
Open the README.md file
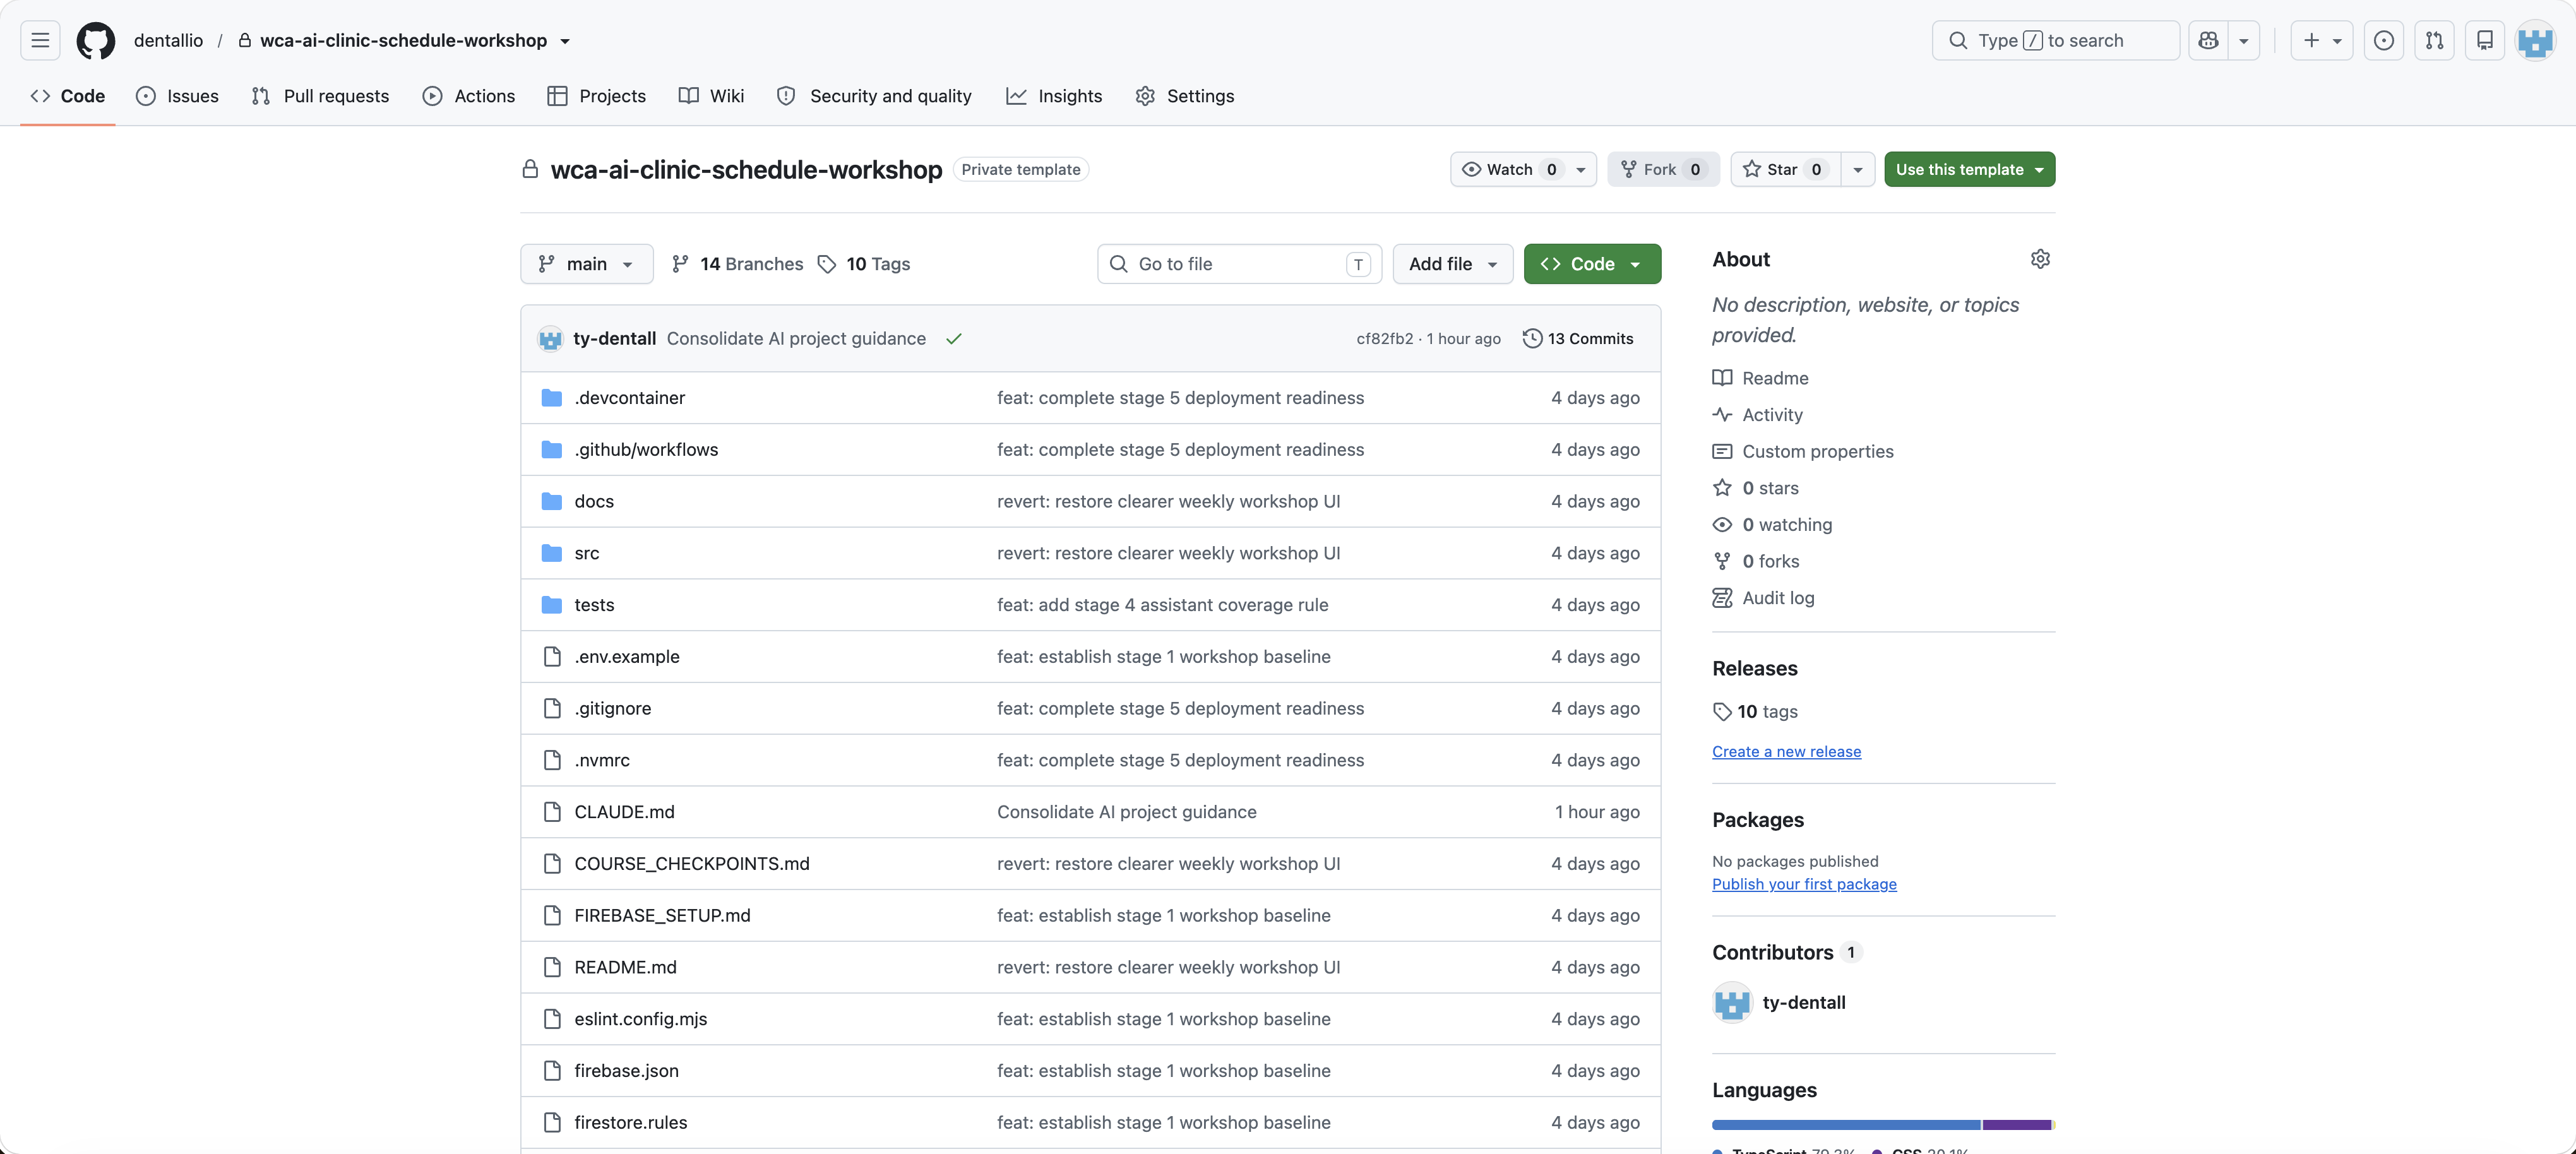[x=625, y=968]
